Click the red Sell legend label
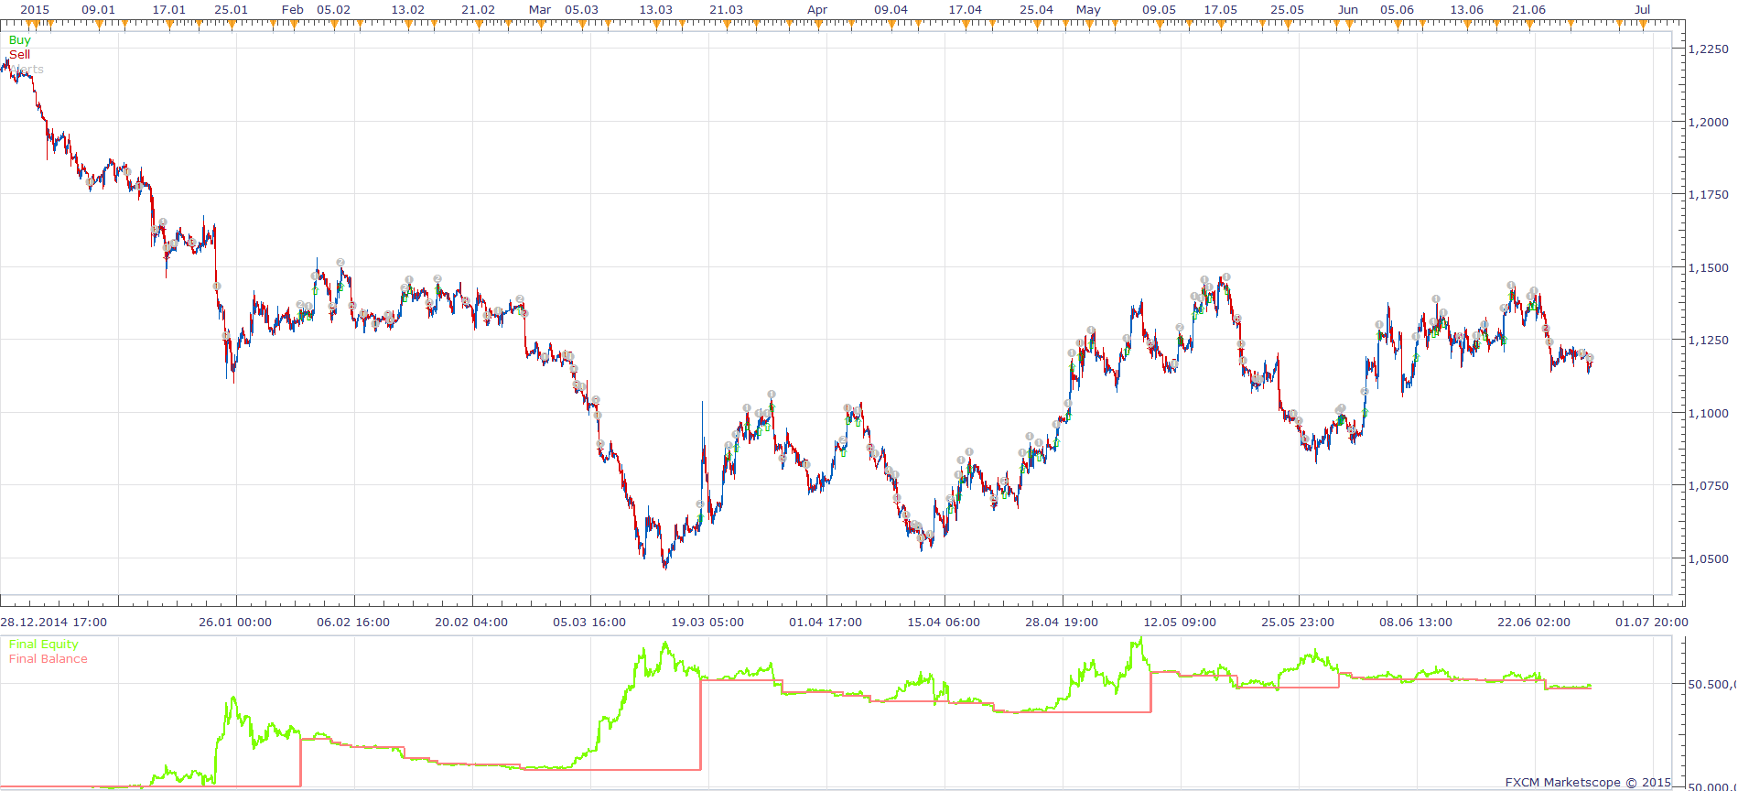This screenshot has height=791, width=1738. (19, 55)
